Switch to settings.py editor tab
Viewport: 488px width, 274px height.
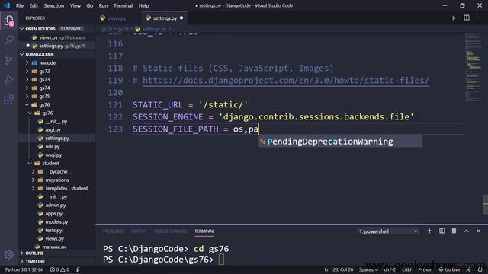(165, 18)
